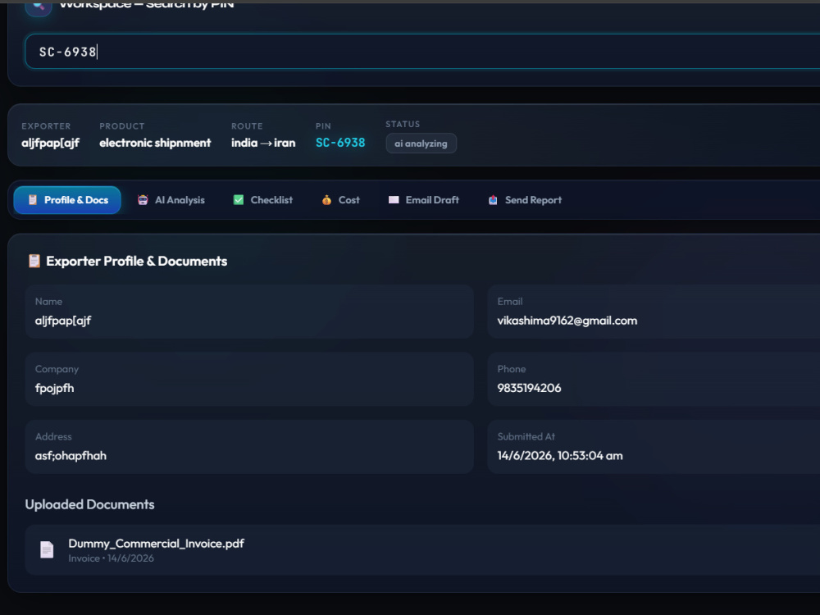This screenshot has height=615, width=820.
Task: Click the Name field value aljfpap[ajf
Action: [x=63, y=321]
